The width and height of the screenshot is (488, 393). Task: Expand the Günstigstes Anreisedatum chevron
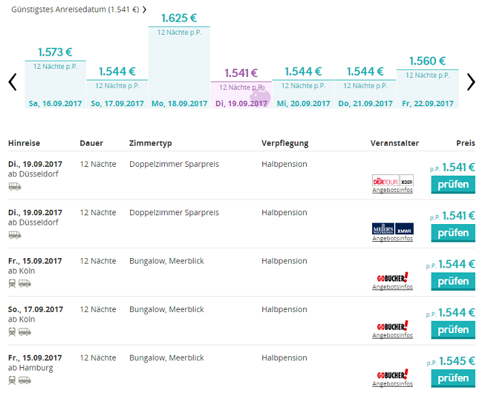click(144, 10)
